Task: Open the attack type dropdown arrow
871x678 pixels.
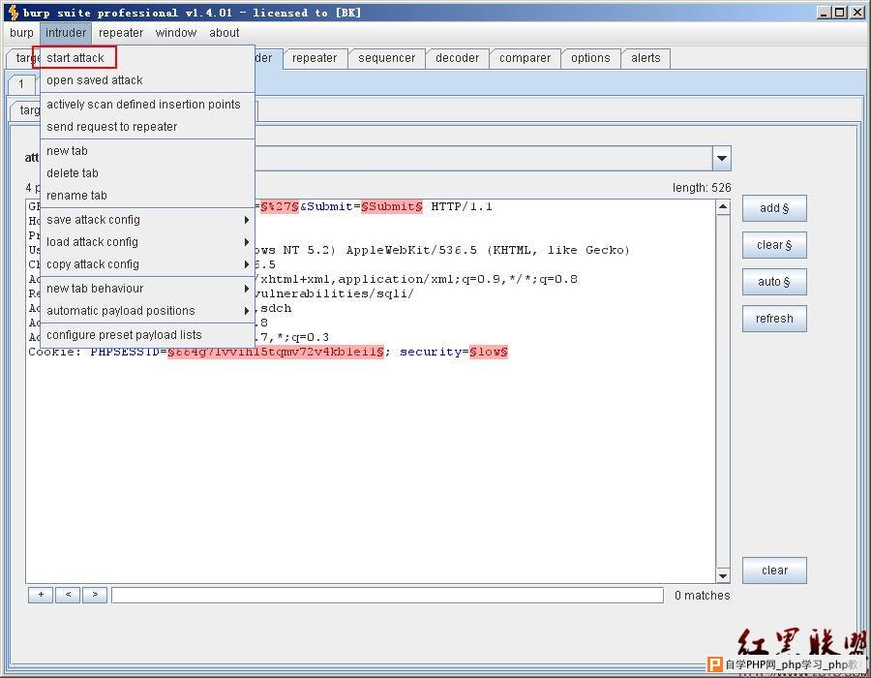Action: 722,159
